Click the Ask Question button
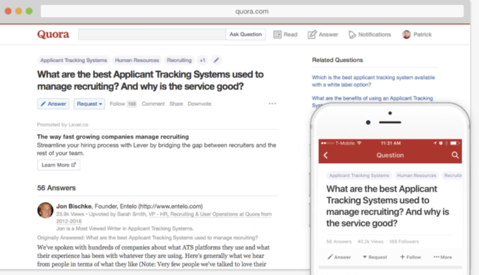The width and height of the screenshot is (479, 275). (x=245, y=34)
